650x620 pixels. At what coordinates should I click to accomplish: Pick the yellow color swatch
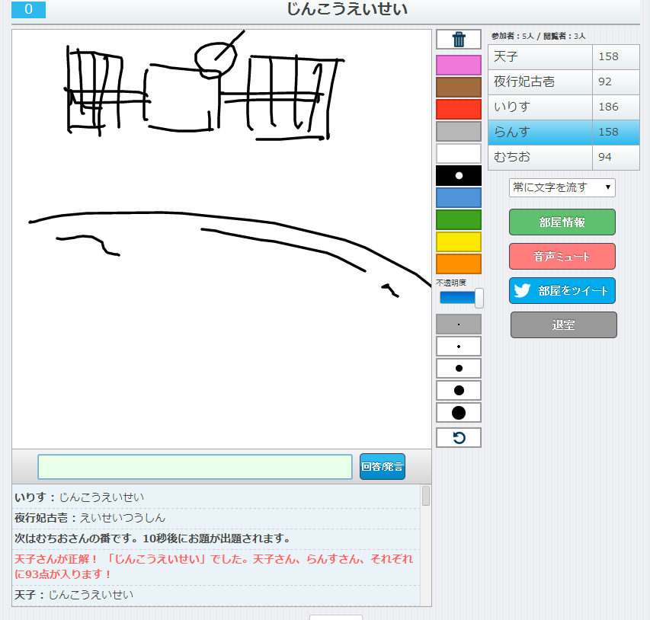coord(459,241)
